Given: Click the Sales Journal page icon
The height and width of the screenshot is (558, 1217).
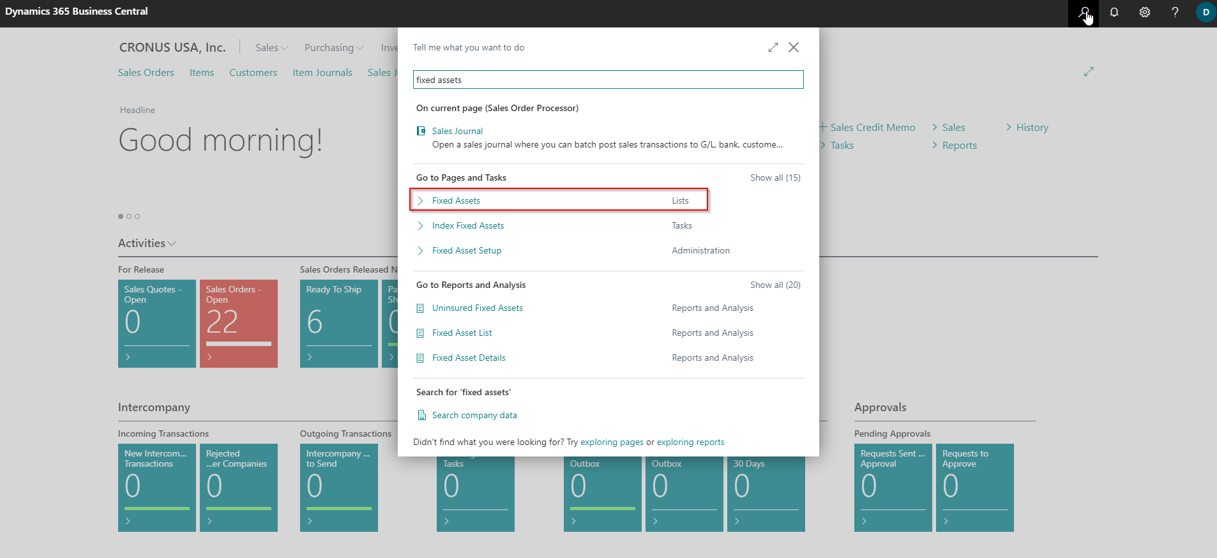Looking at the screenshot, I should click(421, 131).
